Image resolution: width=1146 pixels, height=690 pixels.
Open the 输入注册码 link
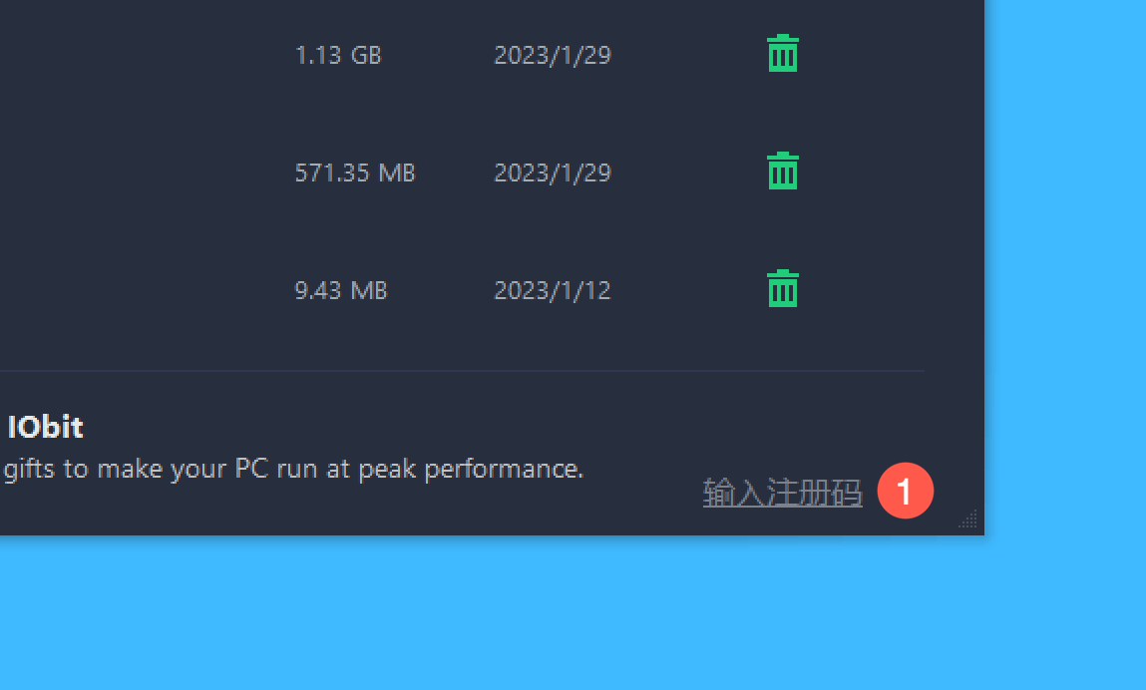point(782,492)
